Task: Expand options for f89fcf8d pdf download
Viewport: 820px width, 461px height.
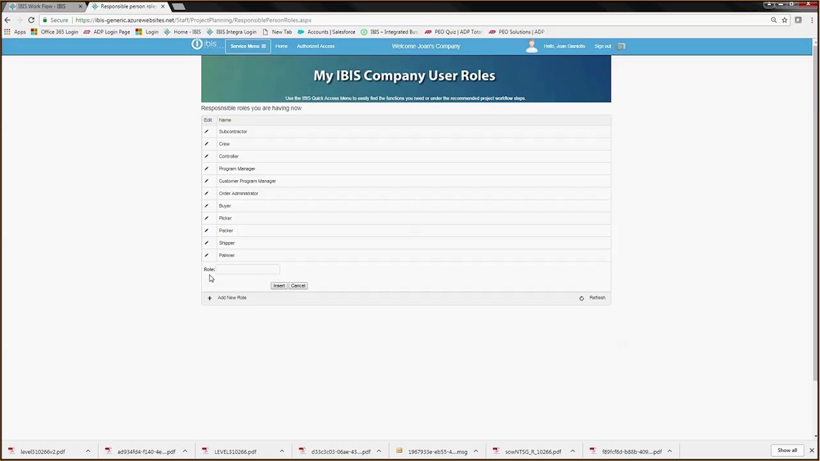Action: tap(669, 451)
